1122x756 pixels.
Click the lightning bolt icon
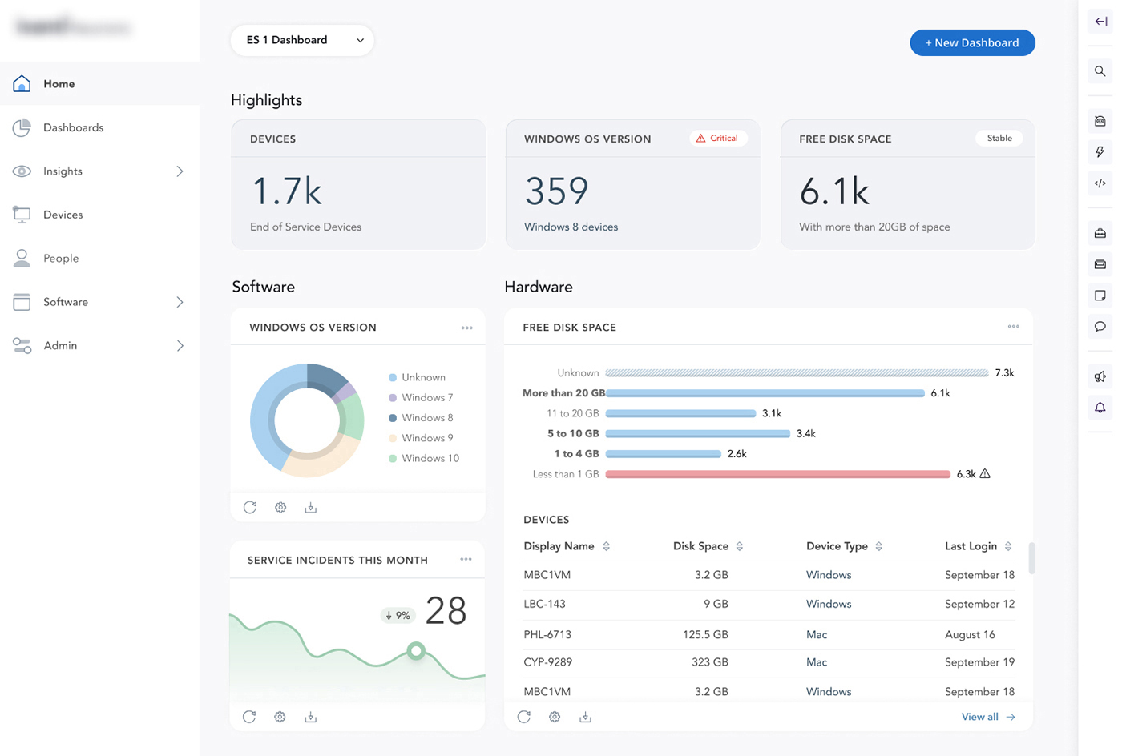(1100, 152)
